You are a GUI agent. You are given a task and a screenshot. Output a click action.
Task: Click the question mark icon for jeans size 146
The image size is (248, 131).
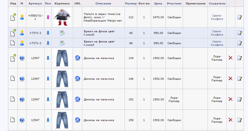(22, 79)
